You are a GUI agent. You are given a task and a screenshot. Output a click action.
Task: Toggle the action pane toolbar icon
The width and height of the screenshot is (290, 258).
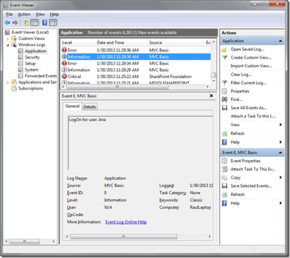53,23
